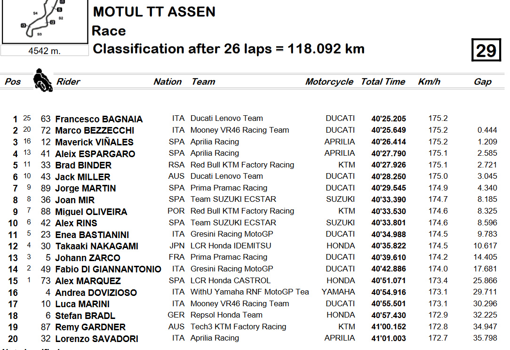Click the MOTUL TT ASSEN title

[x=154, y=12]
